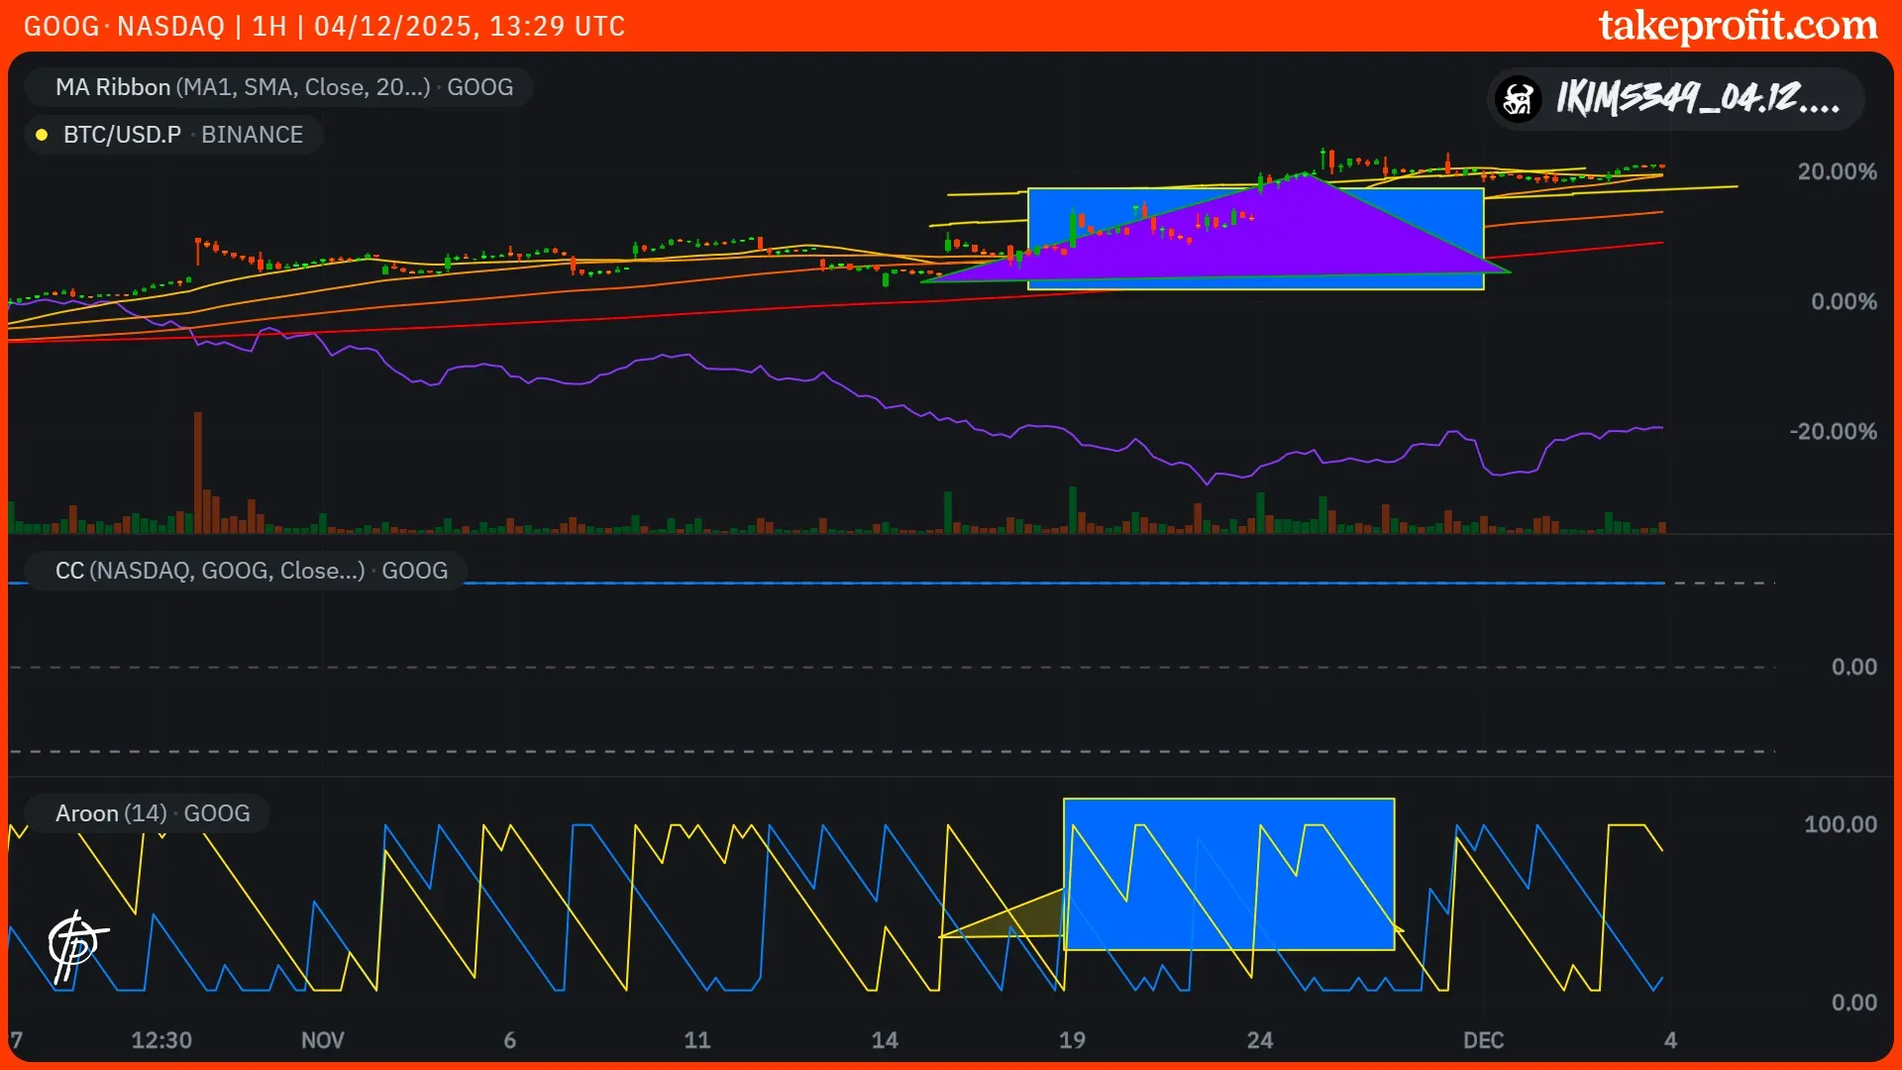The image size is (1902, 1070).
Task: Click the IKIM5349_04.12 username label
Action: pyautogui.click(x=1697, y=99)
